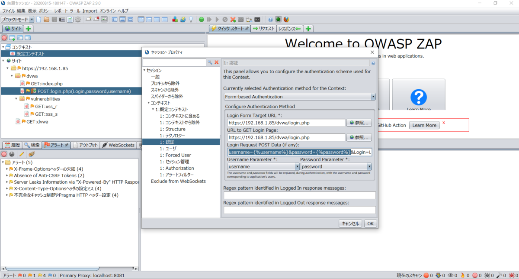This screenshot has height=279, width=519.
Task: Click the add-tab green plus next to サイト
Action: tap(29, 29)
